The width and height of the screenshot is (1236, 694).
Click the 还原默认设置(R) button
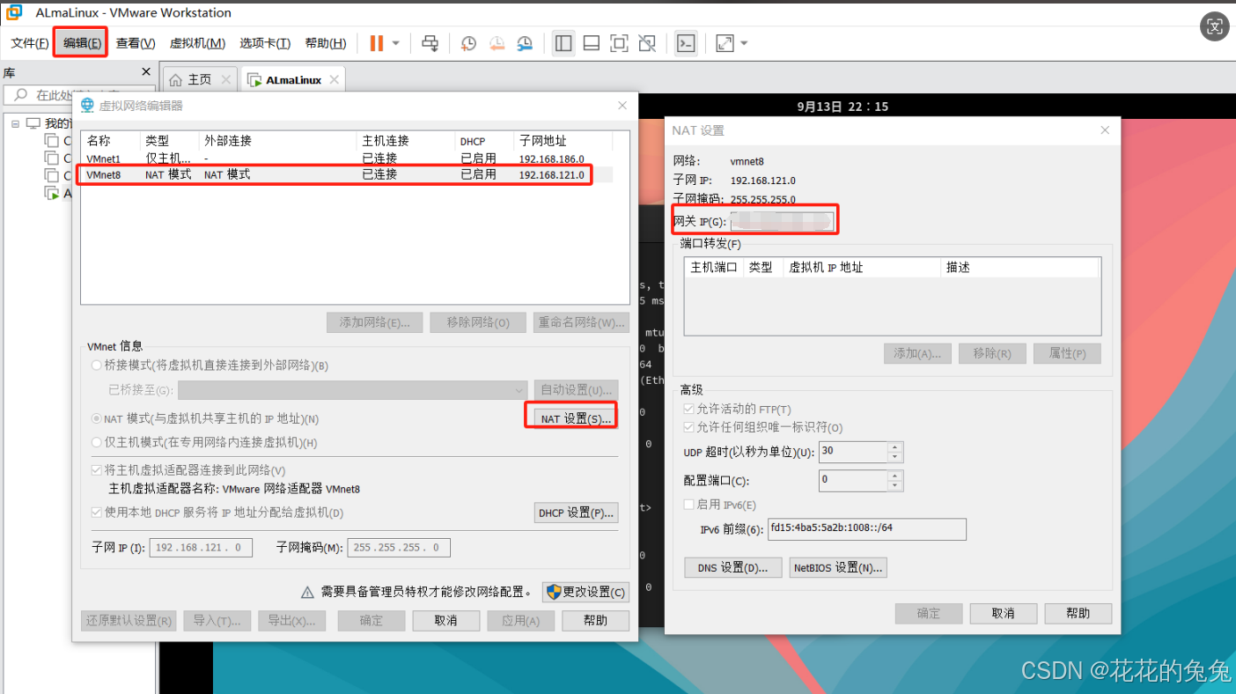tap(129, 621)
